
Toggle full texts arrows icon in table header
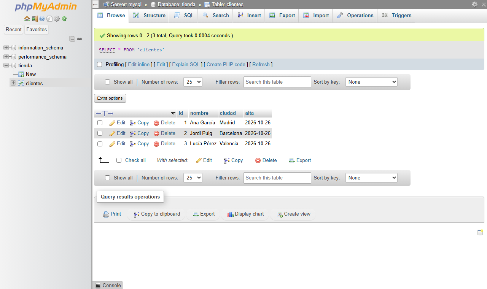pos(105,113)
